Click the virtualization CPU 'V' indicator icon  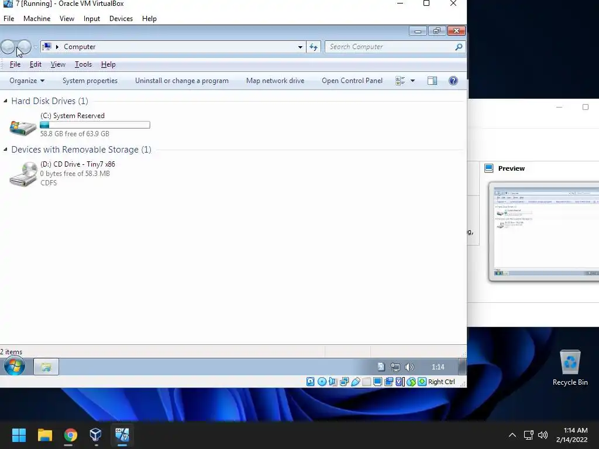400,381
